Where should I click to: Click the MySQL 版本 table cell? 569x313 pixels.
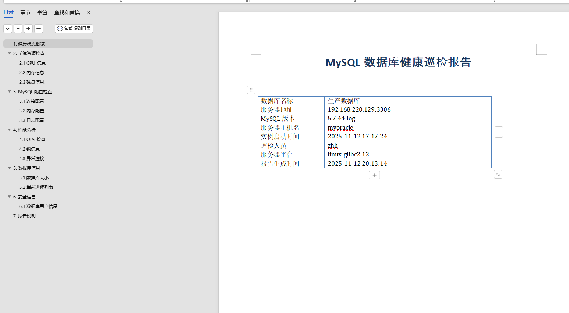coord(291,119)
